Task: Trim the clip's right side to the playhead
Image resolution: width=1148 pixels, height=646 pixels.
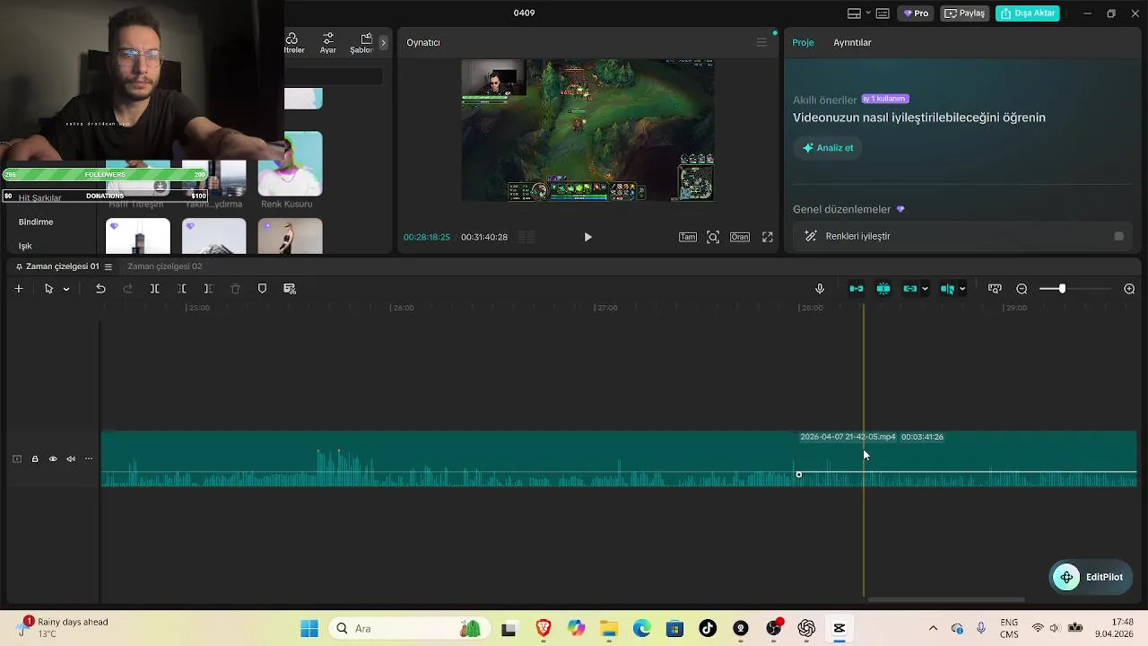Action: coord(208,289)
